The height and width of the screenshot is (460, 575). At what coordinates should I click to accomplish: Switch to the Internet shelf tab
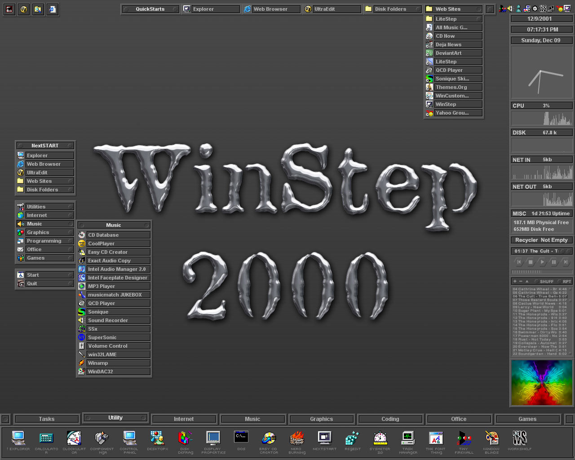(x=184, y=419)
